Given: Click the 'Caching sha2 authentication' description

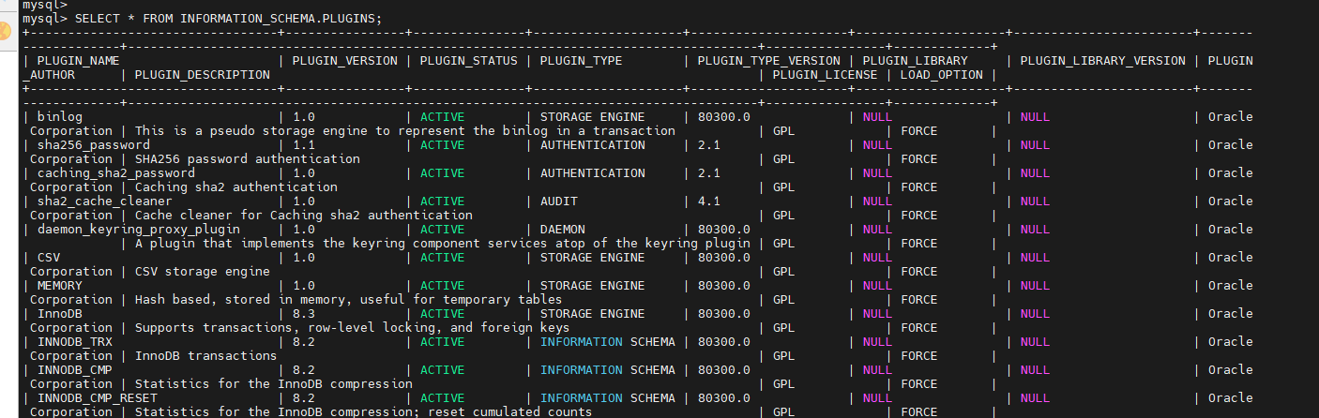Looking at the screenshot, I should [236, 187].
